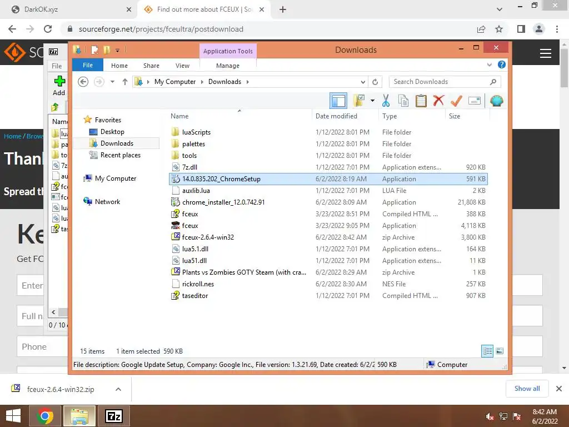Select the taseditor help file
This screenshot has width=569, height=427.
pyautogui.click(x=328, y=296)
